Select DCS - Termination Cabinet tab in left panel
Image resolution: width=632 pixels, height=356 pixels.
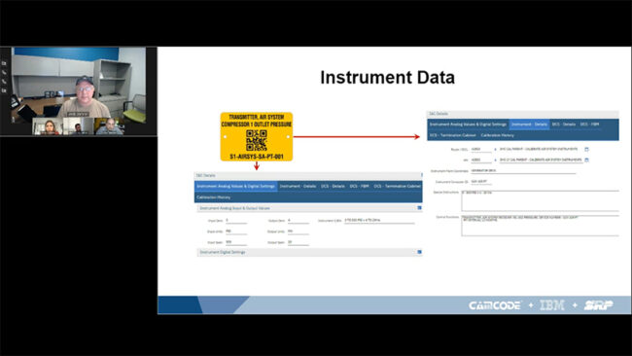click(397, 186)
